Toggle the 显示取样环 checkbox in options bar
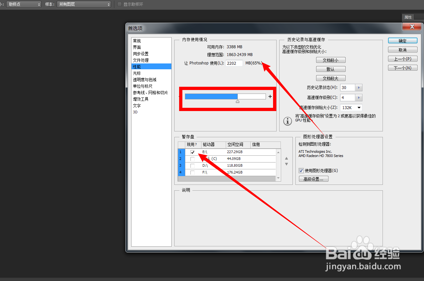 click(x=120, y=4)
